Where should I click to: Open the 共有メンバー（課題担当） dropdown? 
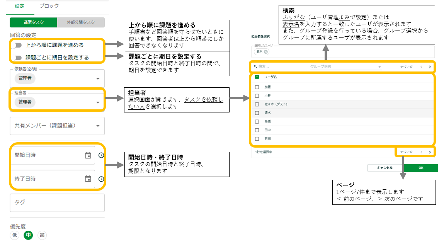[97, 126]
